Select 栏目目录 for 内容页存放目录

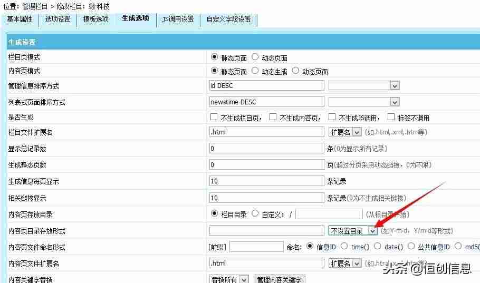(214, 213)
